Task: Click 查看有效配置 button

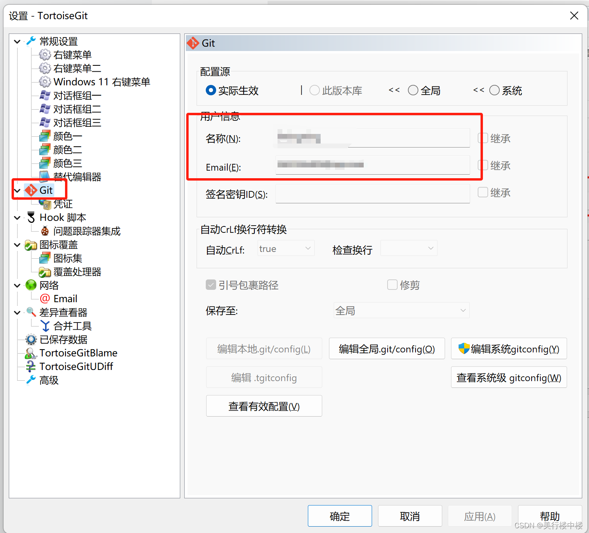Action: (x=264, y=406)
